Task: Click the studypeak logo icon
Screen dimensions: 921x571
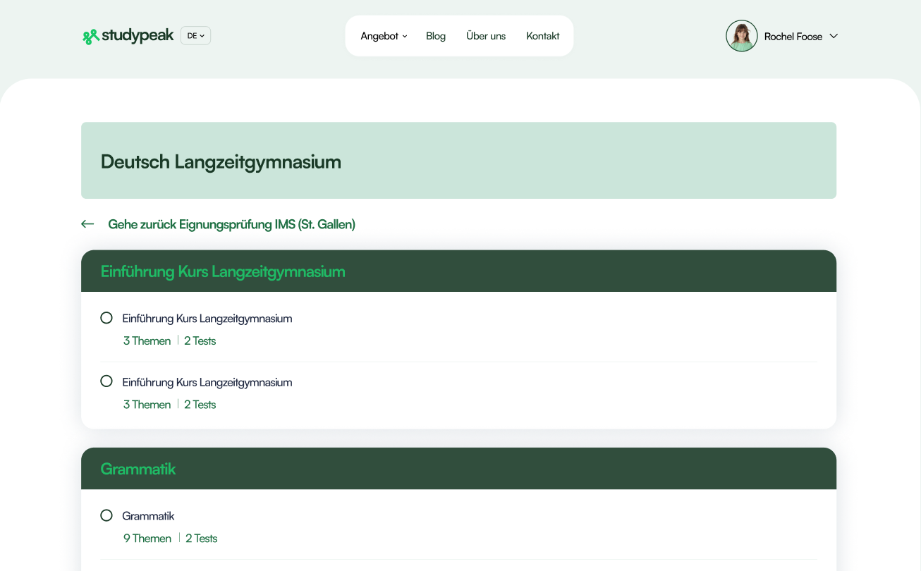Action: tap(90, 37)
